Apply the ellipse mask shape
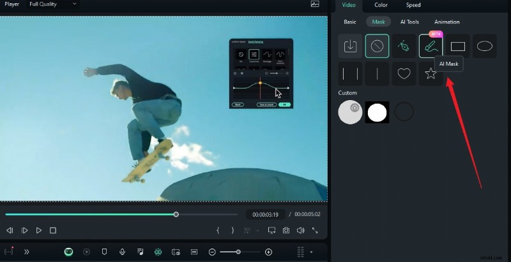 [485, 47]
